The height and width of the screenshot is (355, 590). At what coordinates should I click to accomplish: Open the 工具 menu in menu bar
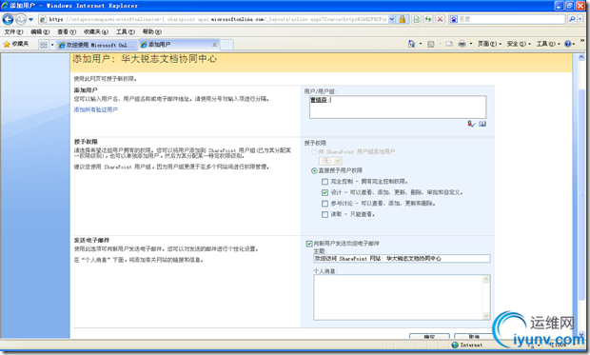(x=126, y=32)
